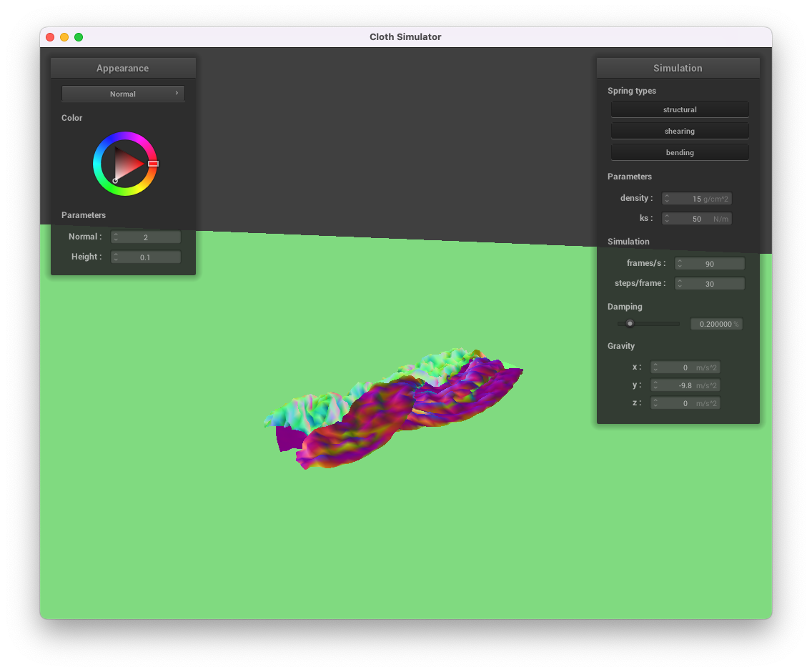
Task: Click the Gravity y stepper arrows
Action: pos(655,385)
